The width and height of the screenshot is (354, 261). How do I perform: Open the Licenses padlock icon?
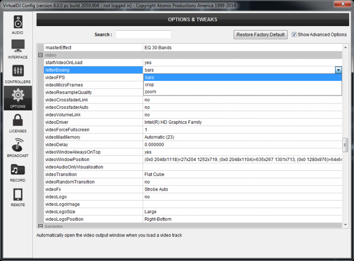[18, 120]
